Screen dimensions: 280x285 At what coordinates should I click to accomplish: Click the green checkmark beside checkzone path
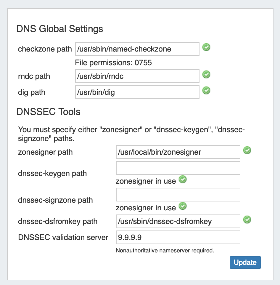coord(206,47)
